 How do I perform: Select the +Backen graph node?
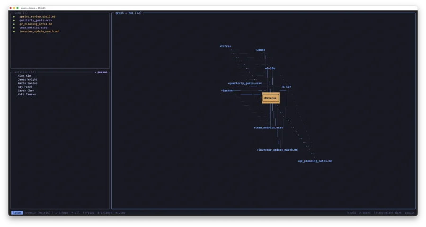point(227,91)
